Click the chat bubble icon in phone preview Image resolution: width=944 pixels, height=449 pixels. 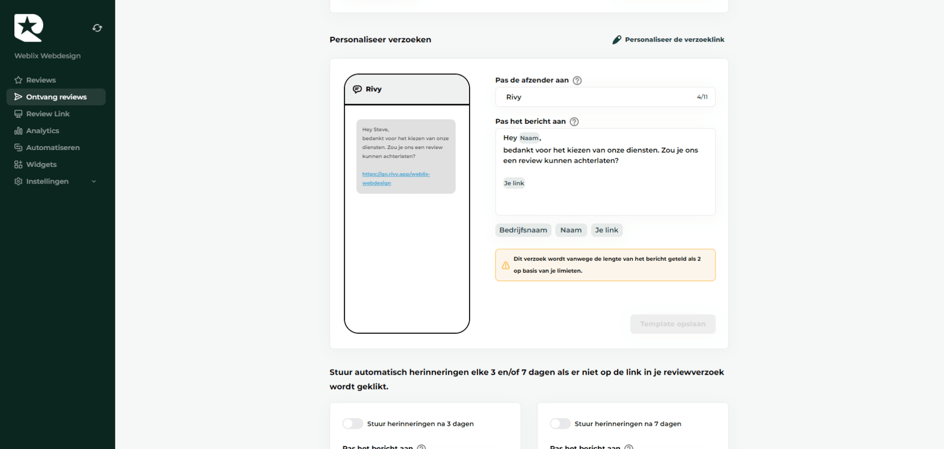357,89
